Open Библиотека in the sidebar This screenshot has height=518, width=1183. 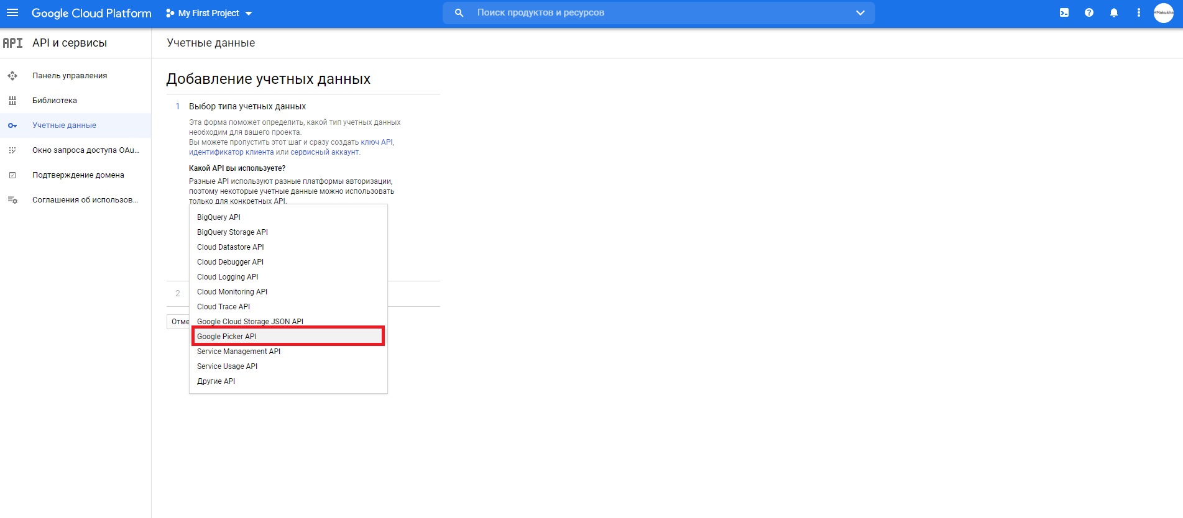55,101
